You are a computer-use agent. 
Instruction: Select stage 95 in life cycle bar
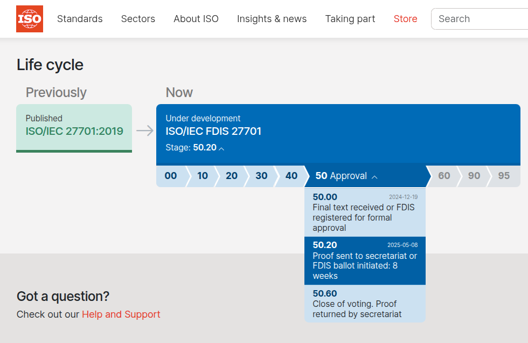[504, 176]
